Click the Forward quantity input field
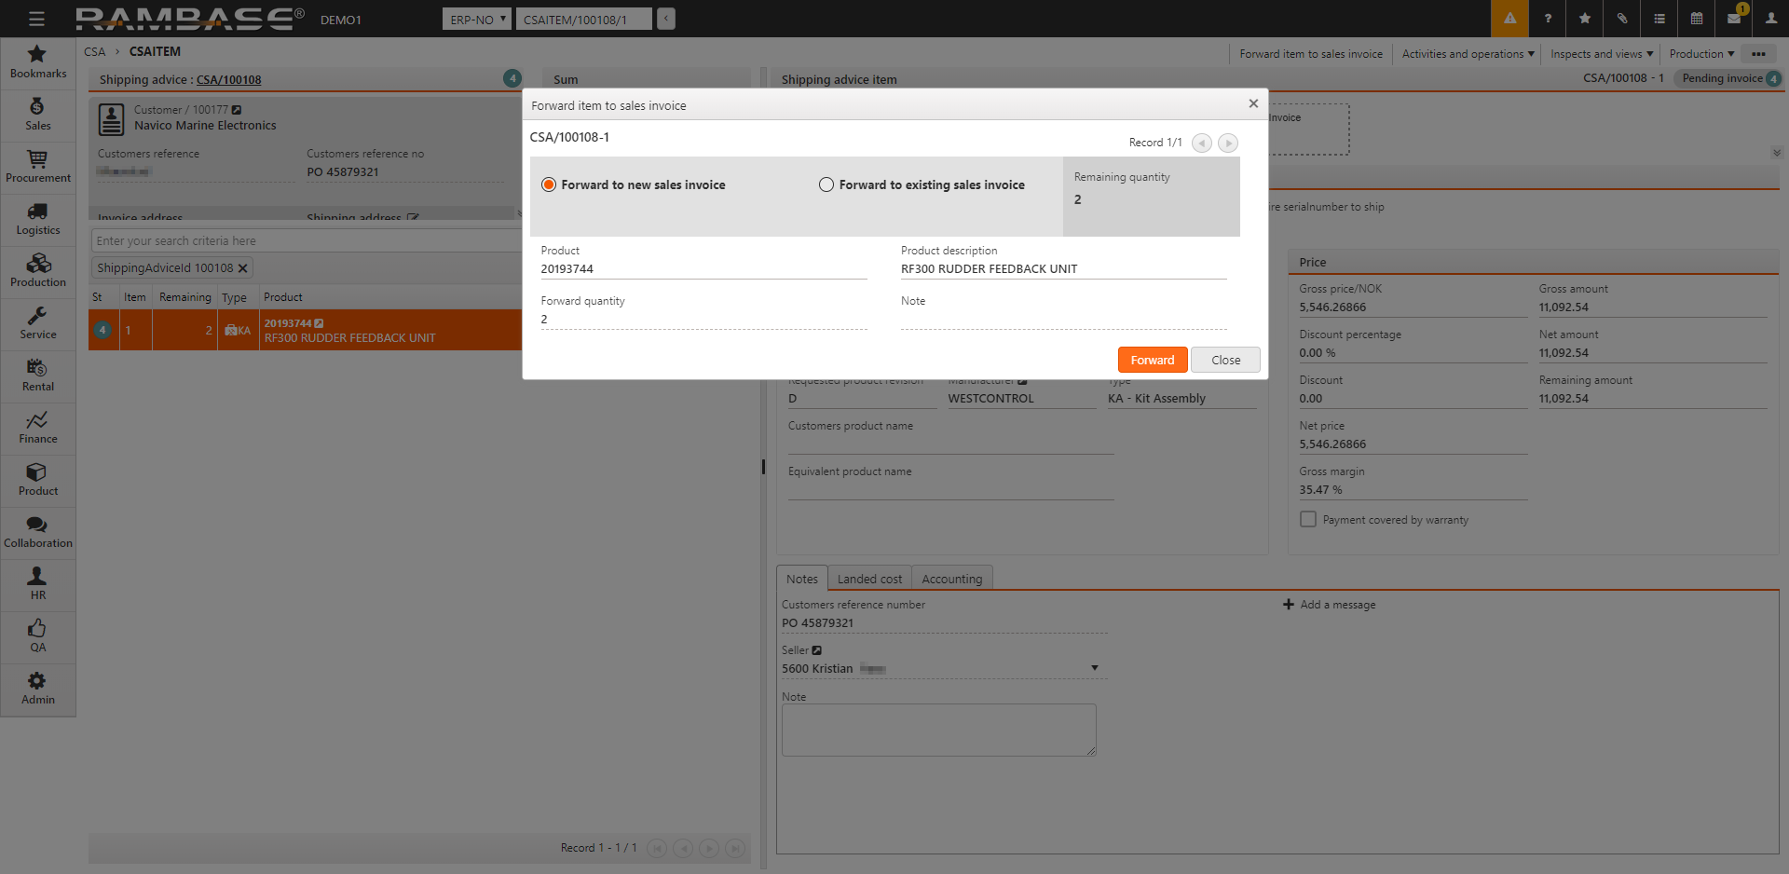The height and width of the screenshot is (874, 1789). pos(703,320)
